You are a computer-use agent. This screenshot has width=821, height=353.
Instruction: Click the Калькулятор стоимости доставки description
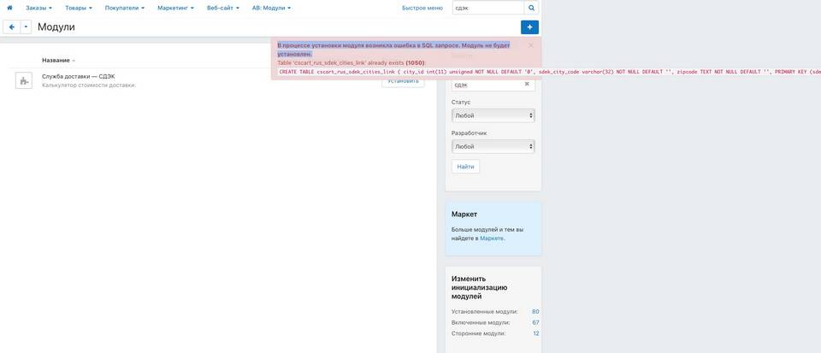(89, 85)
